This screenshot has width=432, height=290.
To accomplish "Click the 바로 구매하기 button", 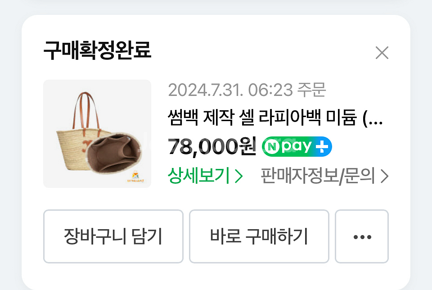I will click(x=259, y=236).
